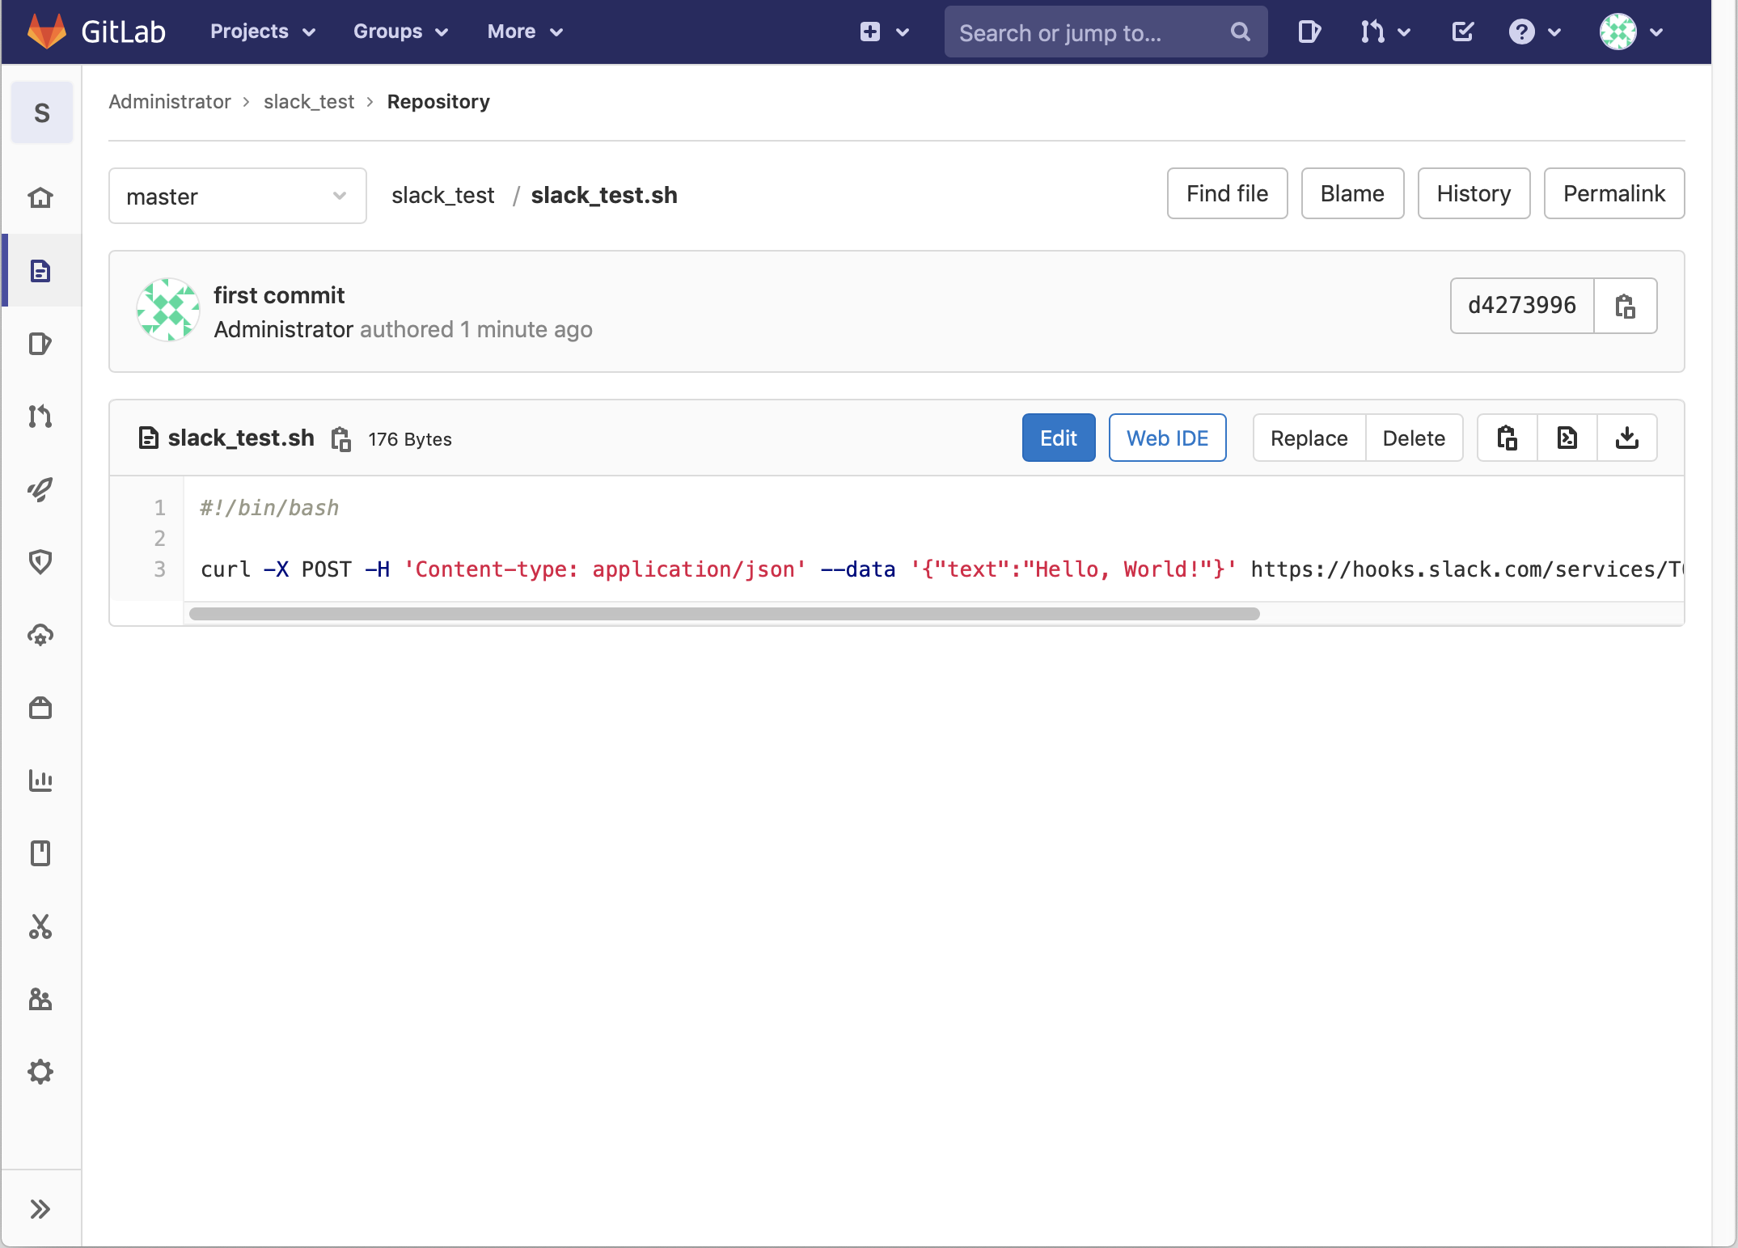Open the new item plus dropdown

tap(885, 32)
